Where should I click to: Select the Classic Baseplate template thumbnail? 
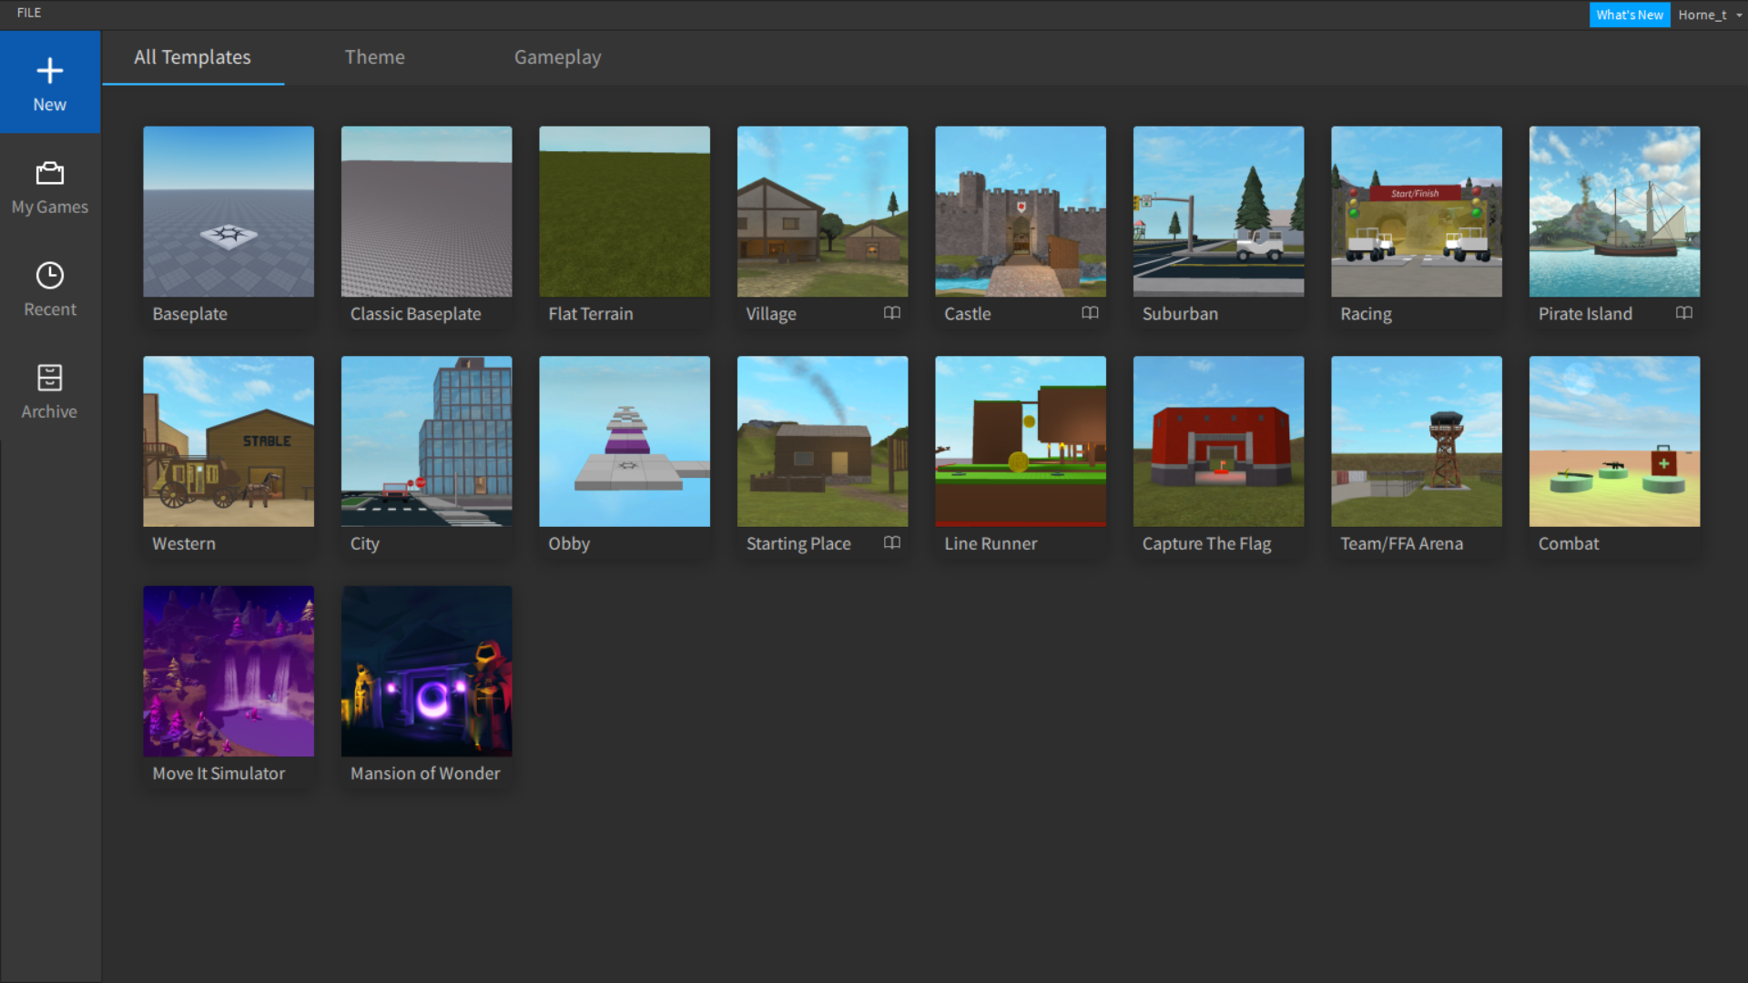pyautogui.click(x=427, y=211)
